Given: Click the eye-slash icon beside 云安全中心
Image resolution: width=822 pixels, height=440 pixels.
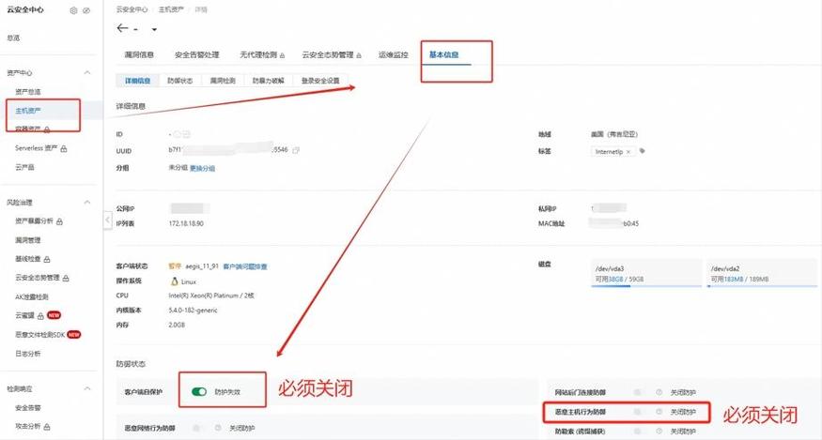Looking at the screenshot, I should click(86, 10).
